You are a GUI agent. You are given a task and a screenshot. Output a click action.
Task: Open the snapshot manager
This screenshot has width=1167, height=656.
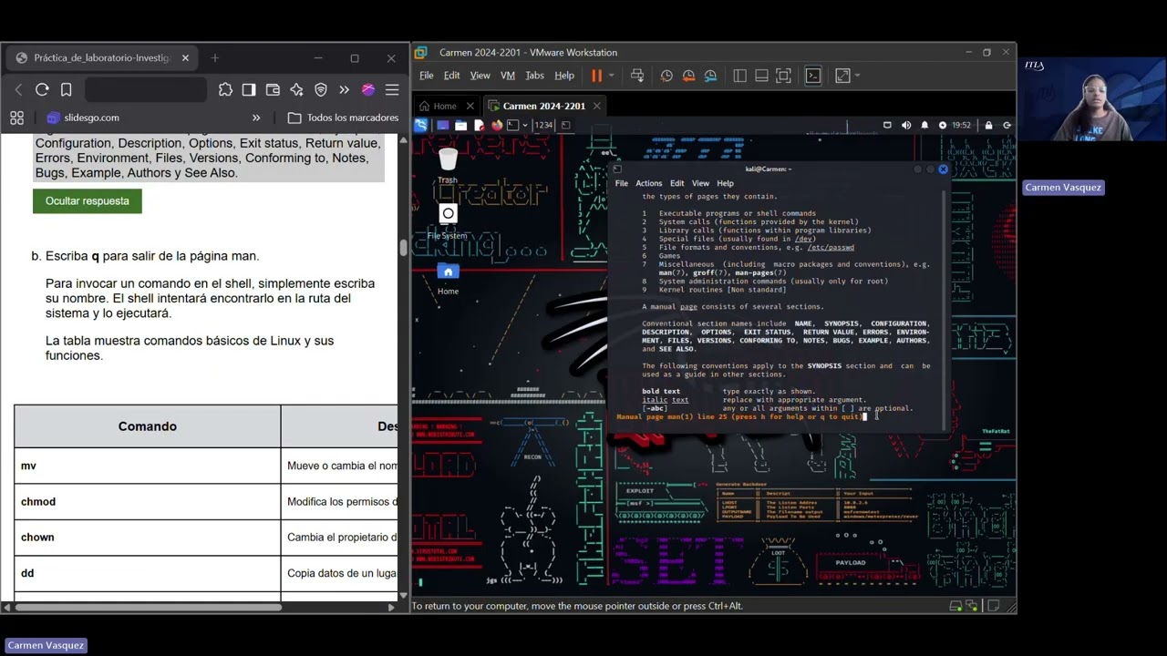(x=710, y=76)
